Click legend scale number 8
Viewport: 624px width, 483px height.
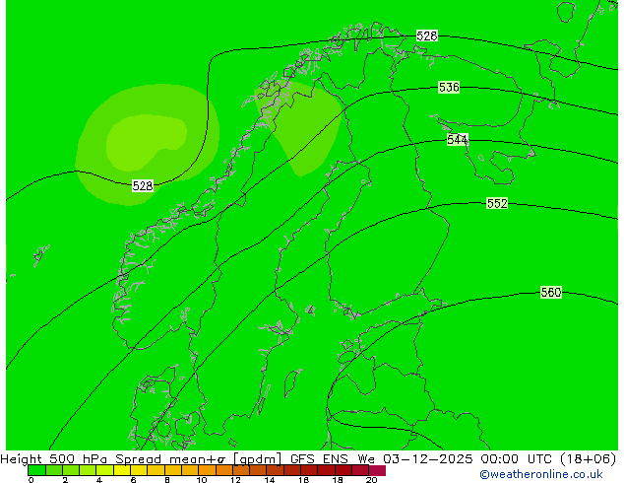point(167,480)
